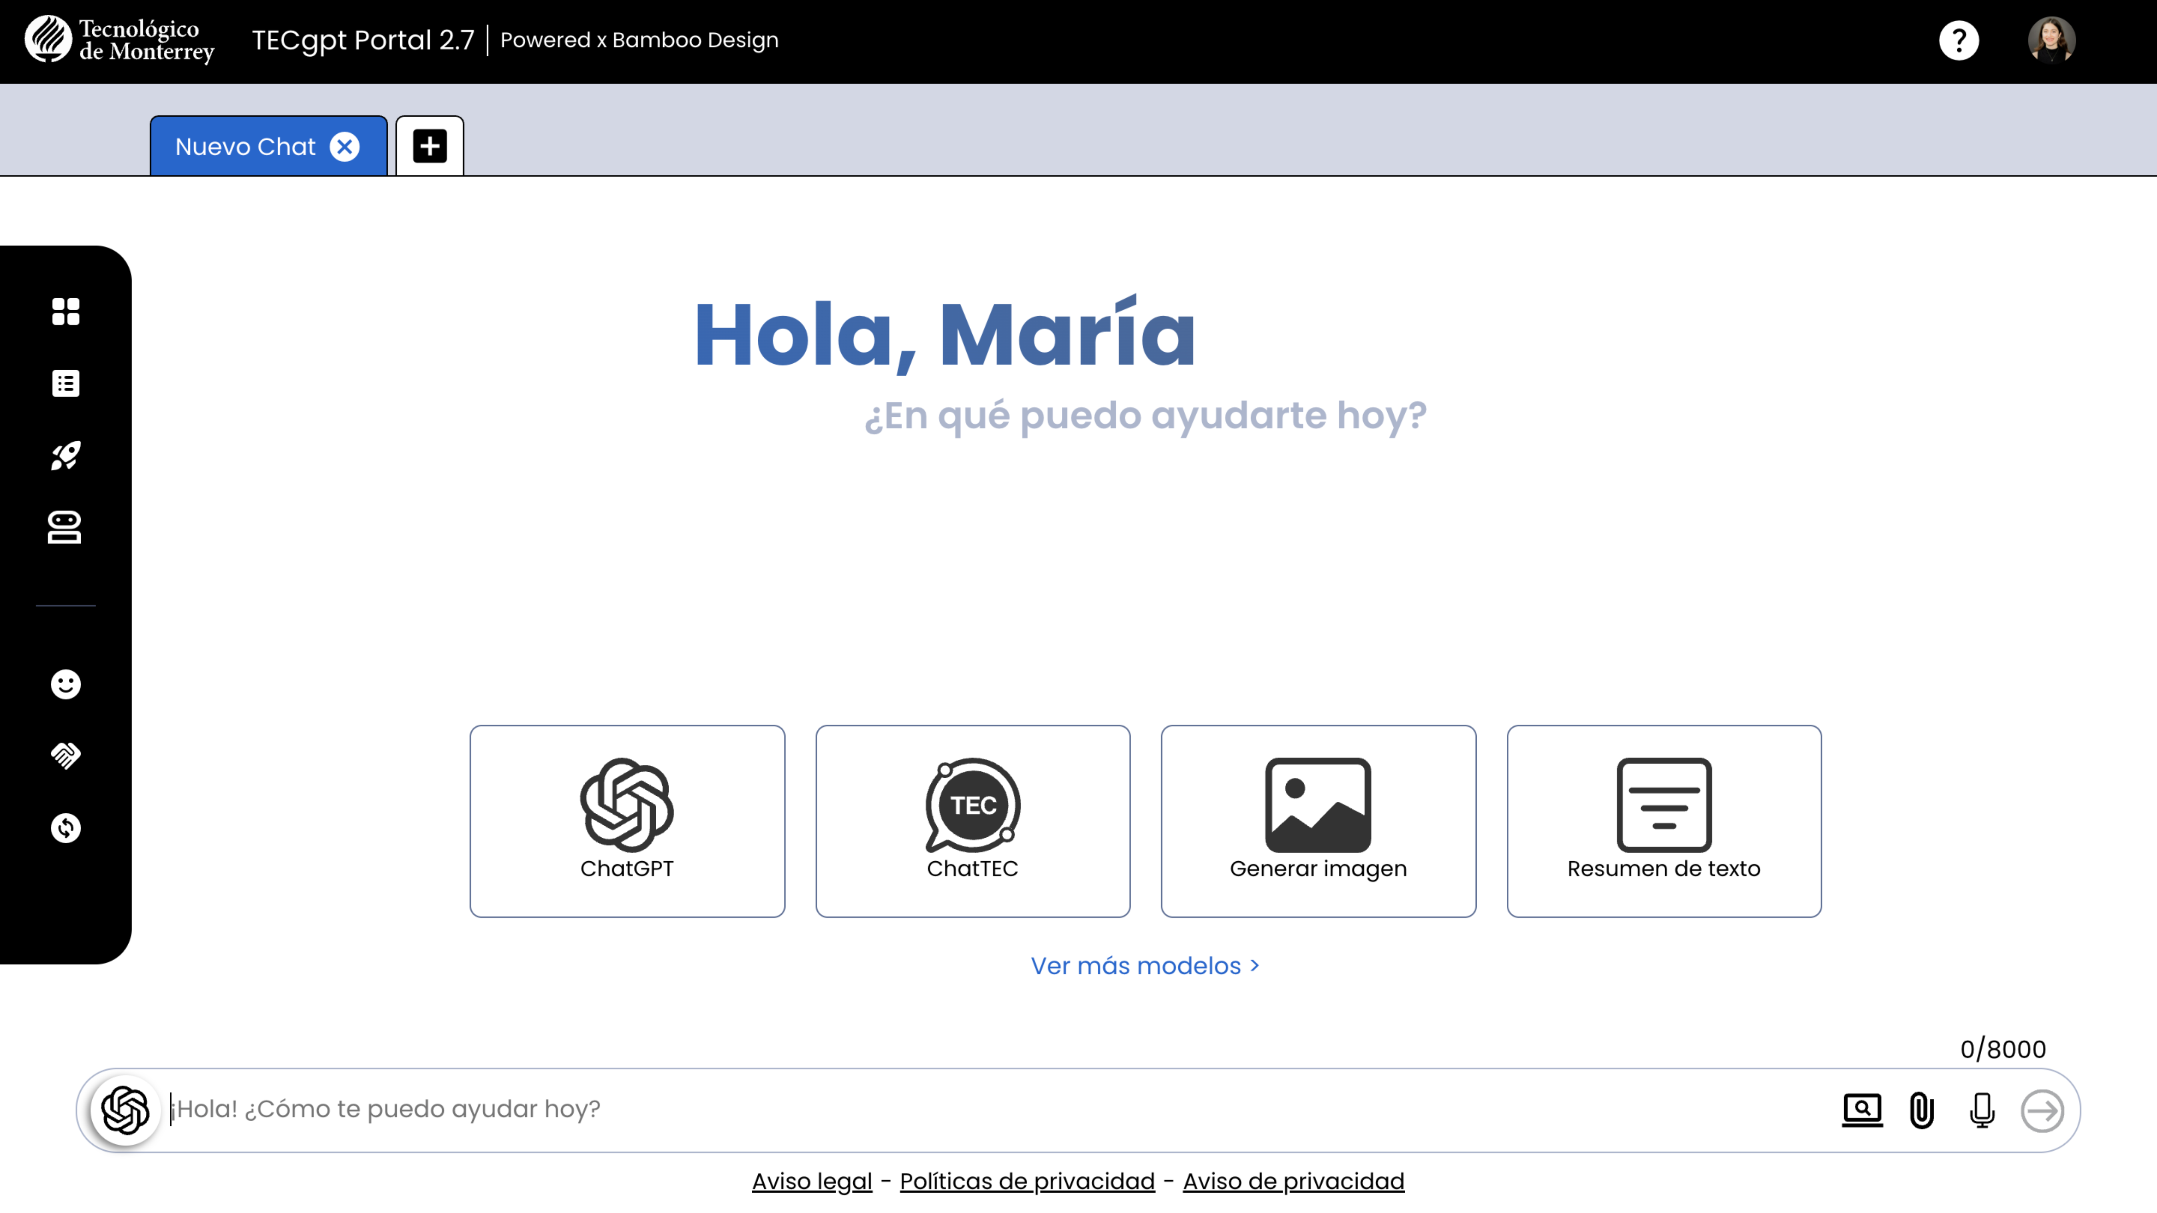
Task: Open the Aviso legal link
Action: coord(811,1181)
